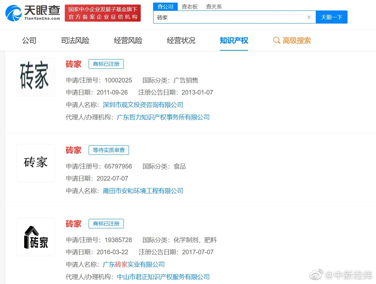Viewport: 376px width, 284px height.
Task: Open the magnifier icon for advanced search
Action: pos(277,40)
